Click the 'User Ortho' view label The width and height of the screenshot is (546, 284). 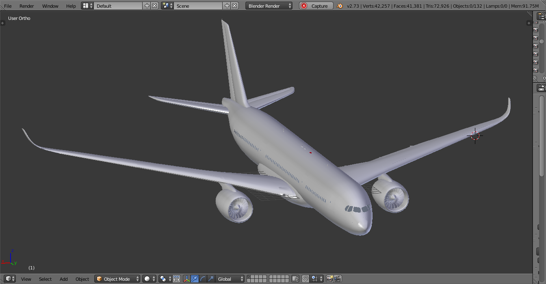(19, 18)
